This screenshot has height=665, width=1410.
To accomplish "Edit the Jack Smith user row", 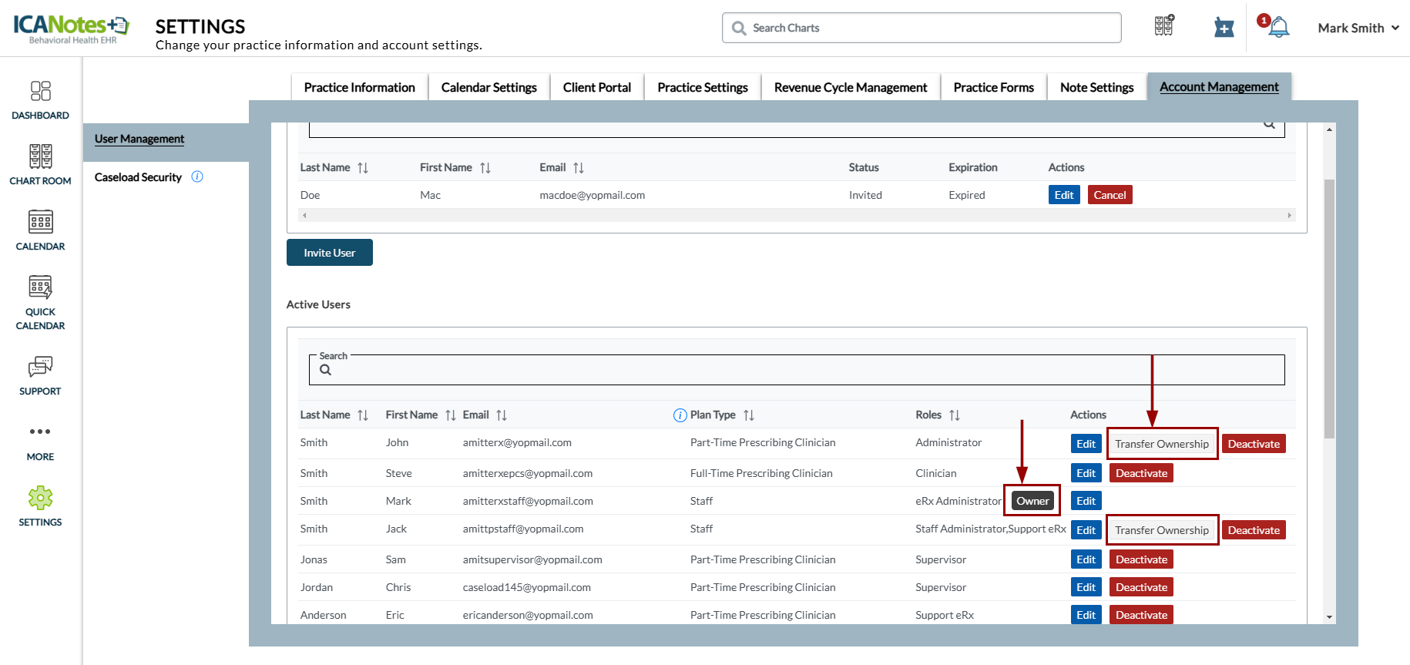I will 1086,530.
